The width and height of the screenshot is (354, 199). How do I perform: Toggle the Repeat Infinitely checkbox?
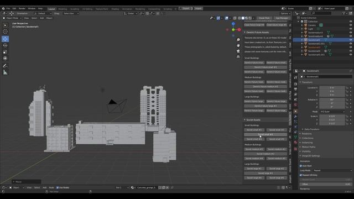301,175
